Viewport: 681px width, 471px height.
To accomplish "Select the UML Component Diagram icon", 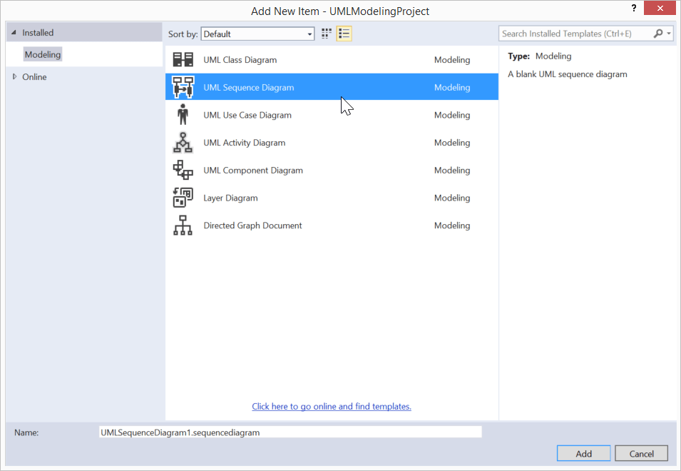I will click(183, 170).
